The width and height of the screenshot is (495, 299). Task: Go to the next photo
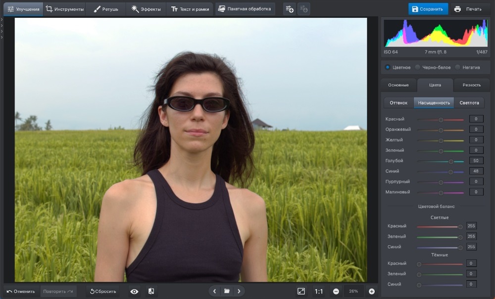239,292
